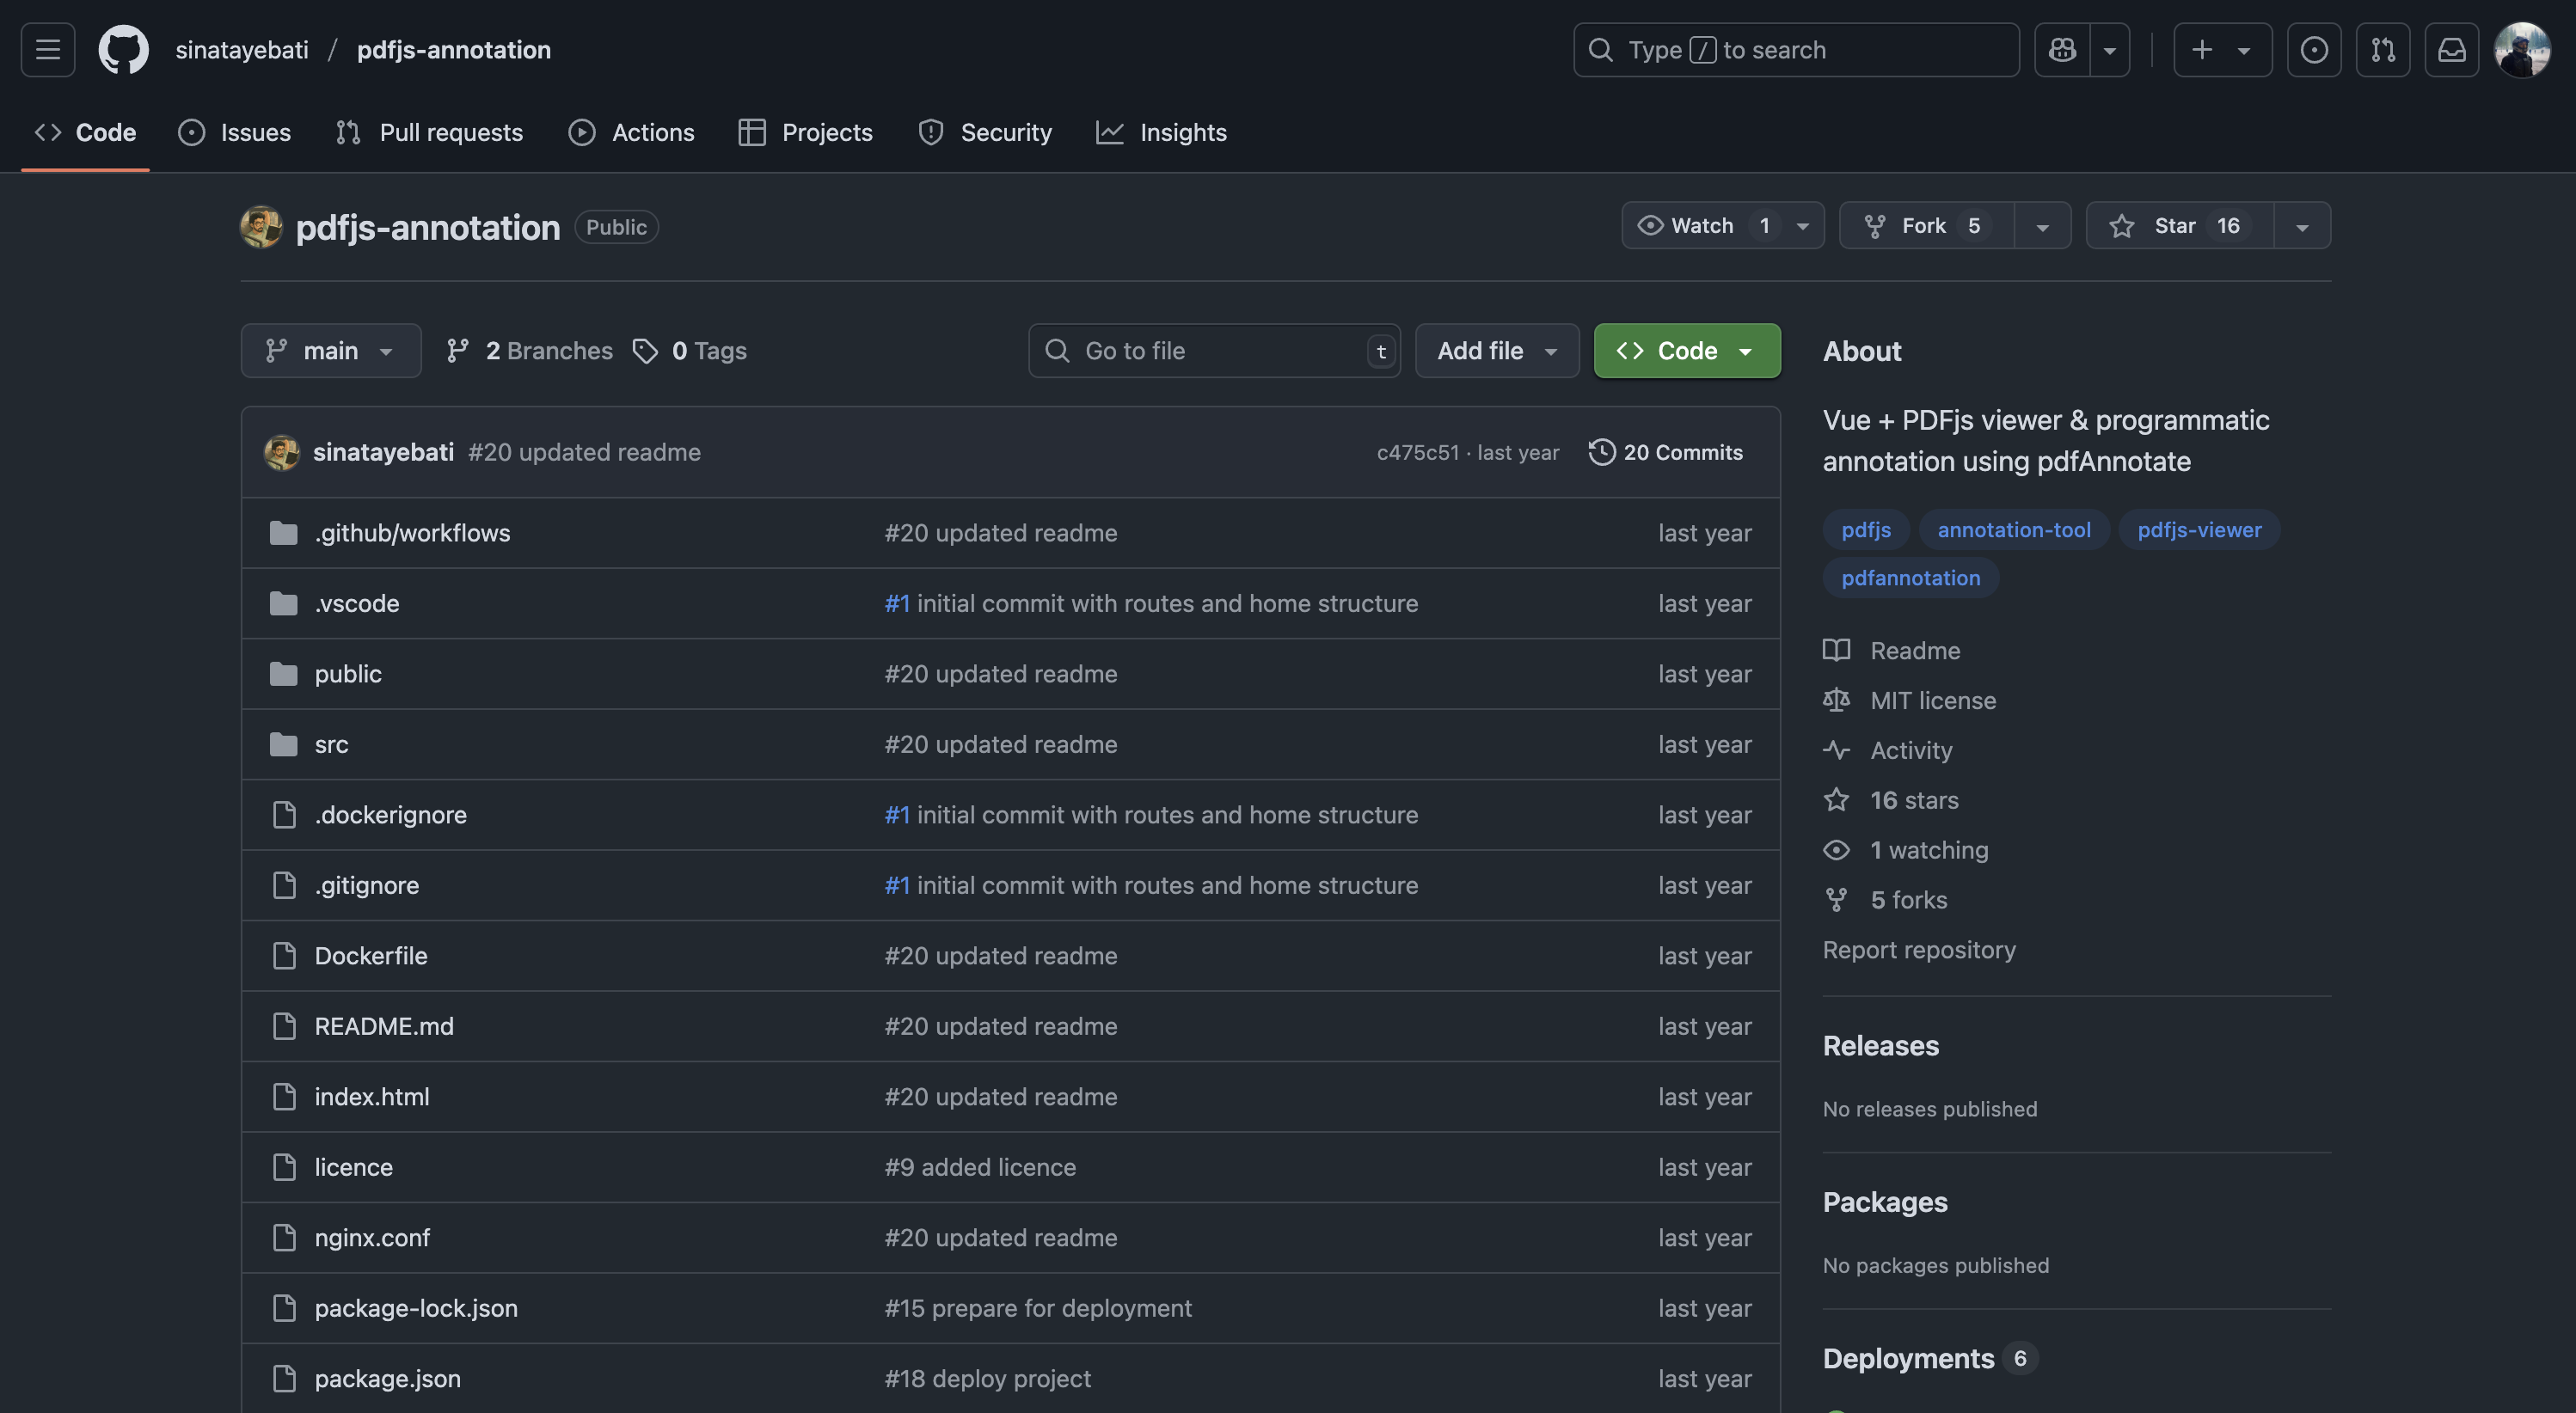Click the pulse icon next to Activity
Image resolution: width=2576 pixels, height=1413 pixels.
pyautogui.click(x=1836, y=750)
